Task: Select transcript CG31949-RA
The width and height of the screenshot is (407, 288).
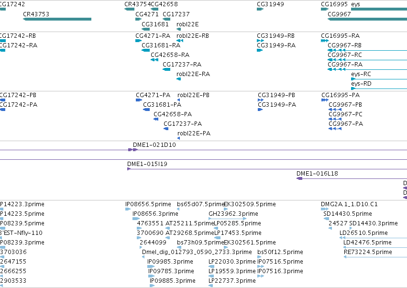Action: (276, 45)
